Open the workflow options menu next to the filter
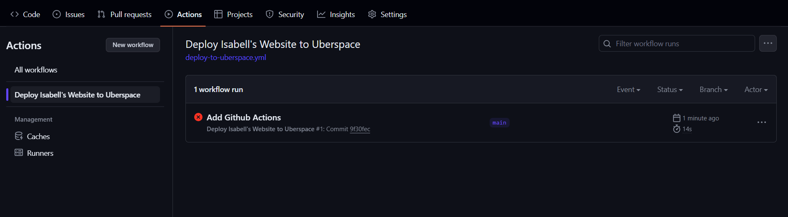Viewport: 788px width, 217px height. [x=768, y=43]
